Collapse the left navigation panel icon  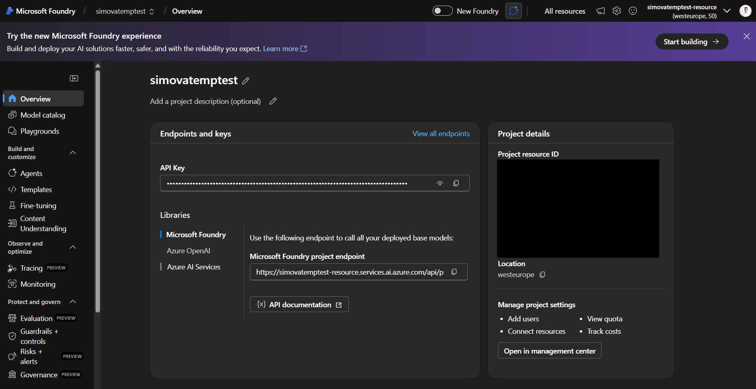point(74,78)
